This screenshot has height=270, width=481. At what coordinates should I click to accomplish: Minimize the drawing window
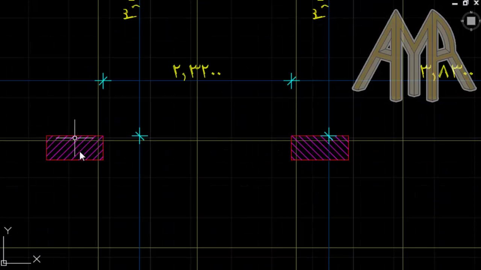click(455, 3)
